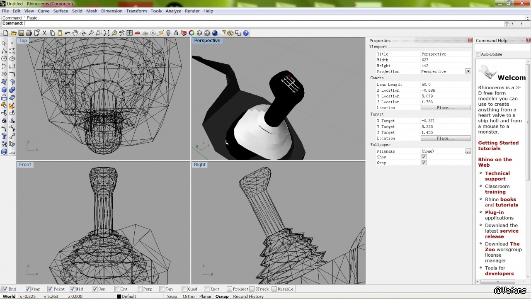
Task: Enable the Int object snap checkbox
Action: 118,289
